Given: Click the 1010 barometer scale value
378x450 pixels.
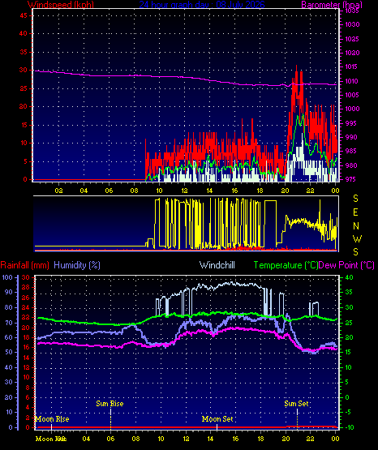Looking at the screenshot, I should point(352,81).
